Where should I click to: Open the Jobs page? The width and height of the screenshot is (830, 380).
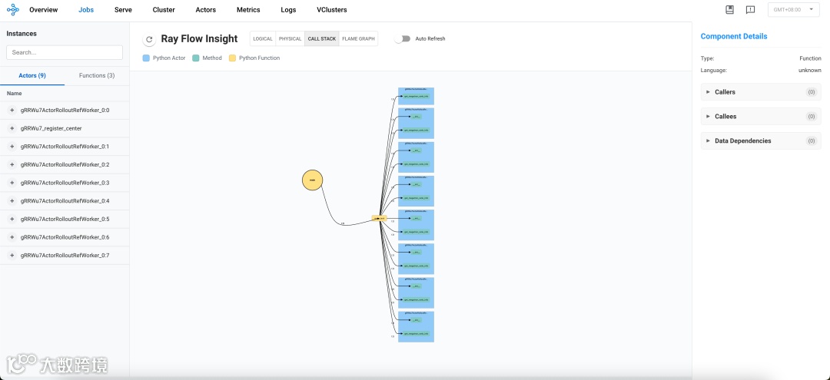(86, 10)
